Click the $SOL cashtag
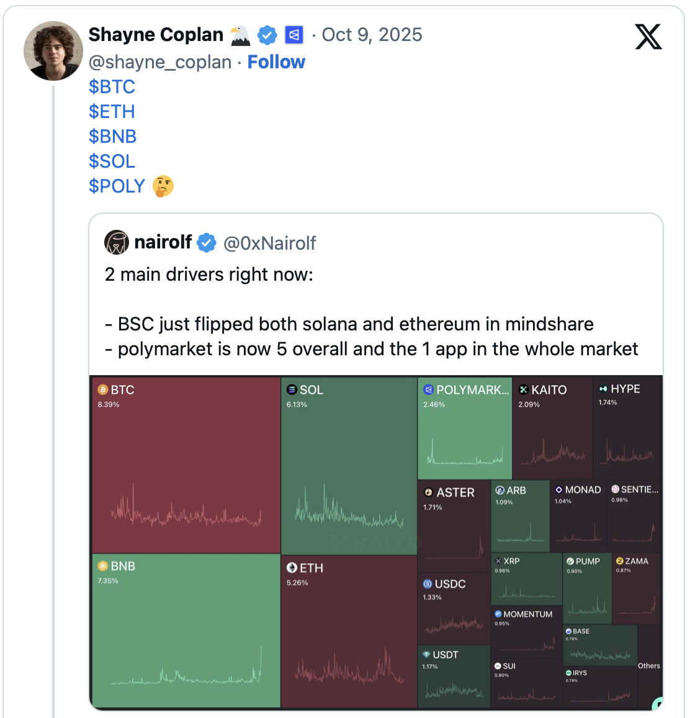The image size is (690, 718). click(x=112, y=161)
